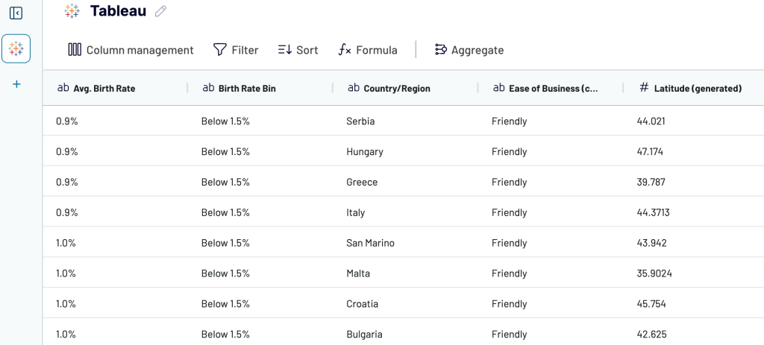
Task: Click Friendly in the Croatia row
Action: point(509,304)
